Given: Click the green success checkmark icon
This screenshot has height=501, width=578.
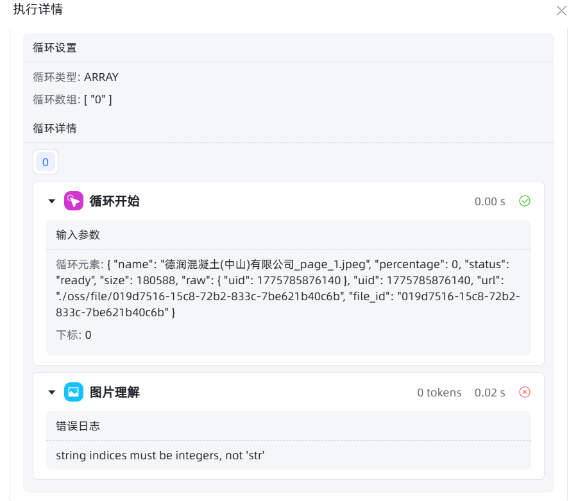Looking at the screenshot, I should point(524,201).
